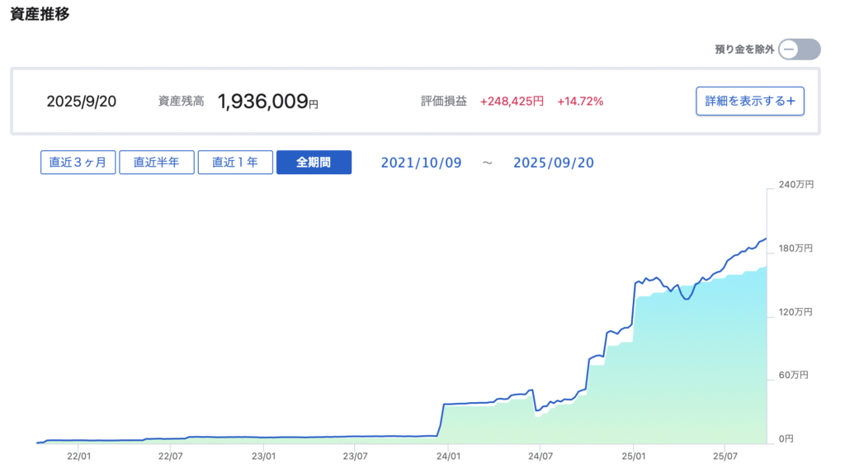845x473 pixels.
Task: Click the 資産推移 heading
Action: pos(40,15)
